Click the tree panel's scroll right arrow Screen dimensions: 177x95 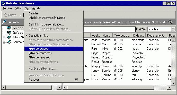59,87
